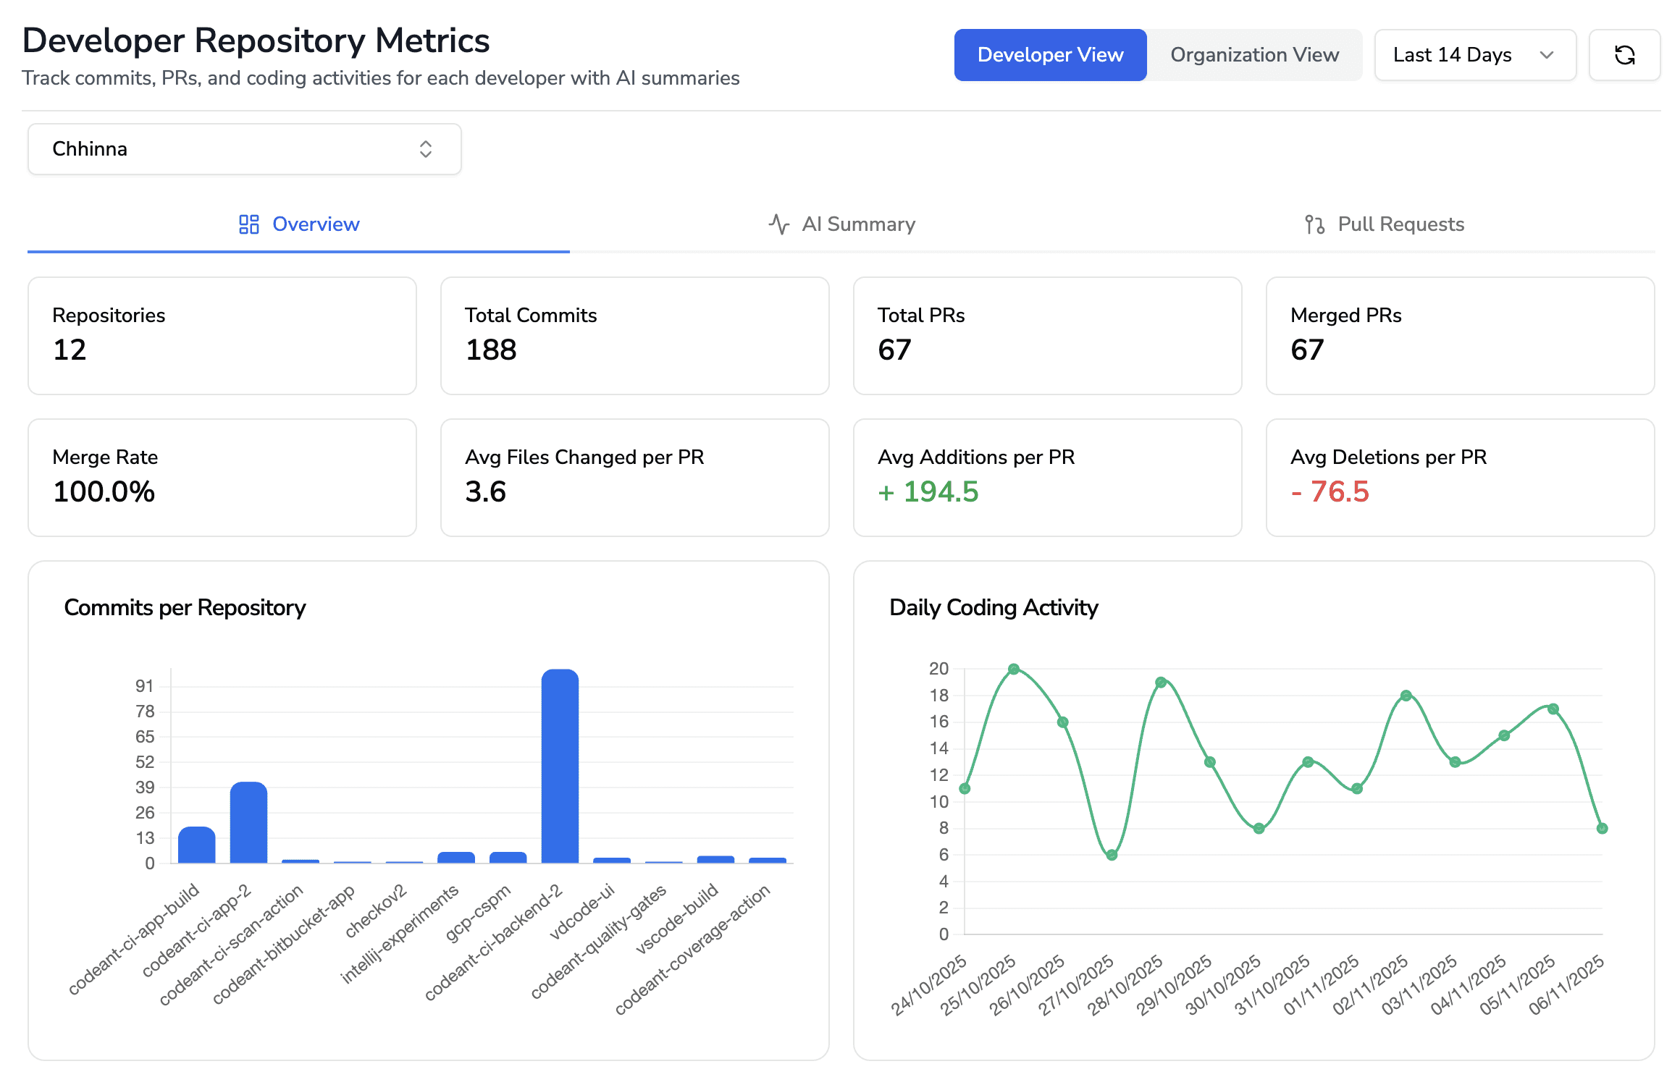This screenshot has height=1077, width=1680.
Task: Click the vscode-build bar
Action: (x=715, y=860)
